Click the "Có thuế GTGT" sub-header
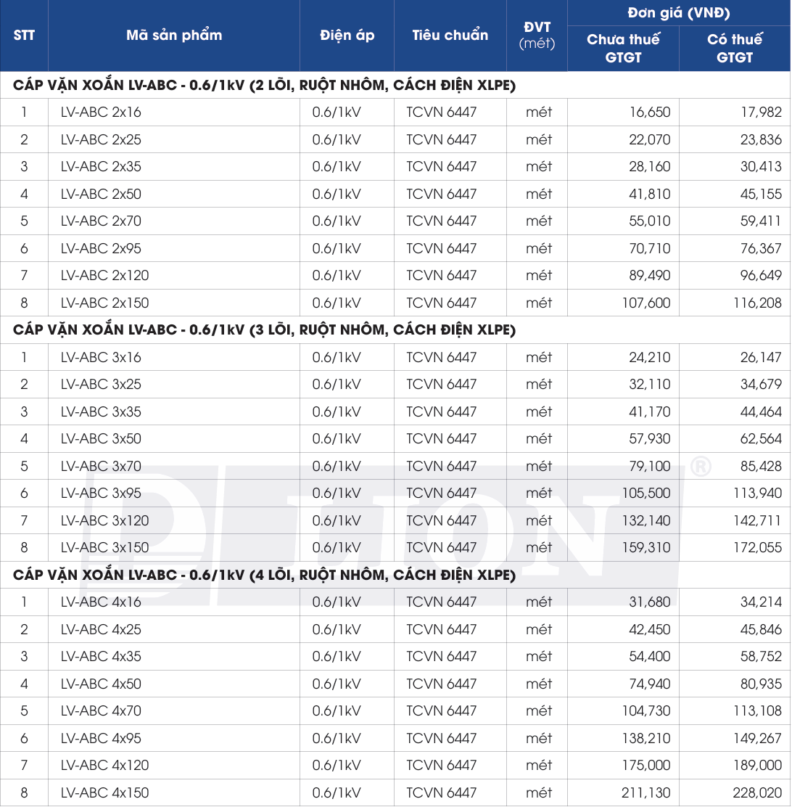The height and width of the screenshot is (807, 792). (x=735, y=49)
